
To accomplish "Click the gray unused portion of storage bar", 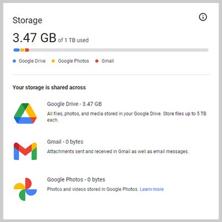I will (119, 50).
